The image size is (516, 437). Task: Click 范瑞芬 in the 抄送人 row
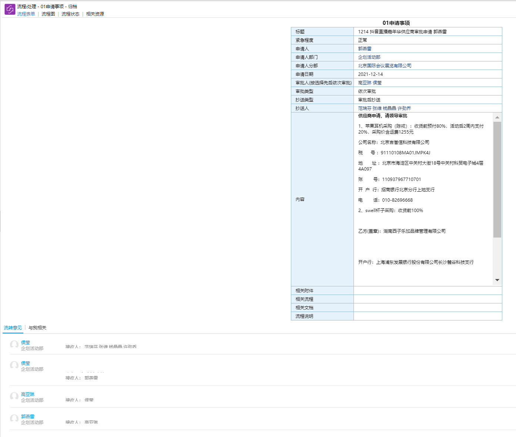pyautogui.click(x=364, y=108)
